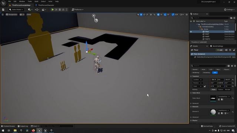Open the Tools menu

[30, 1]
